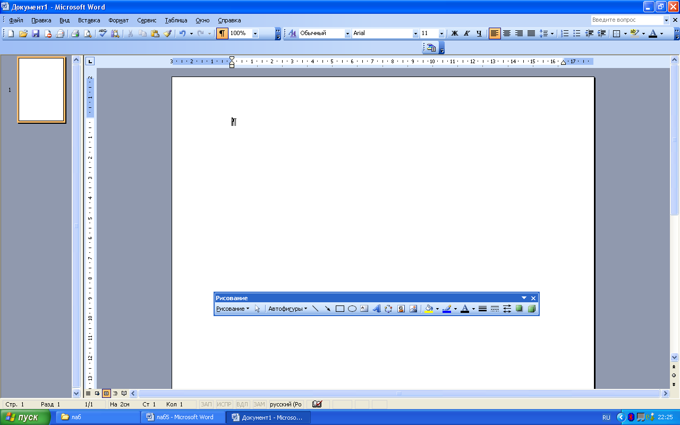Insert a diagram or organization chart

pyautogui.click(x=389, y=309)
